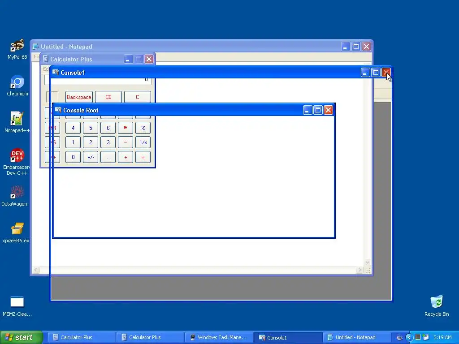Show hidden tray icons with the chevron
The image size is (459, 344).
pos(409,337)
